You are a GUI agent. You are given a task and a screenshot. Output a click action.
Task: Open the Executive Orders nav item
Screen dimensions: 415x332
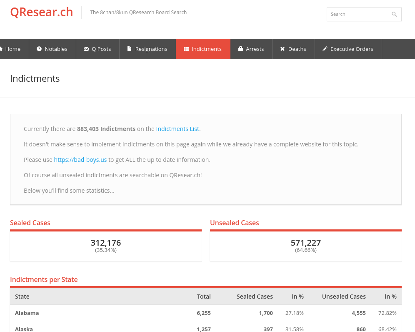coord(348,49)
